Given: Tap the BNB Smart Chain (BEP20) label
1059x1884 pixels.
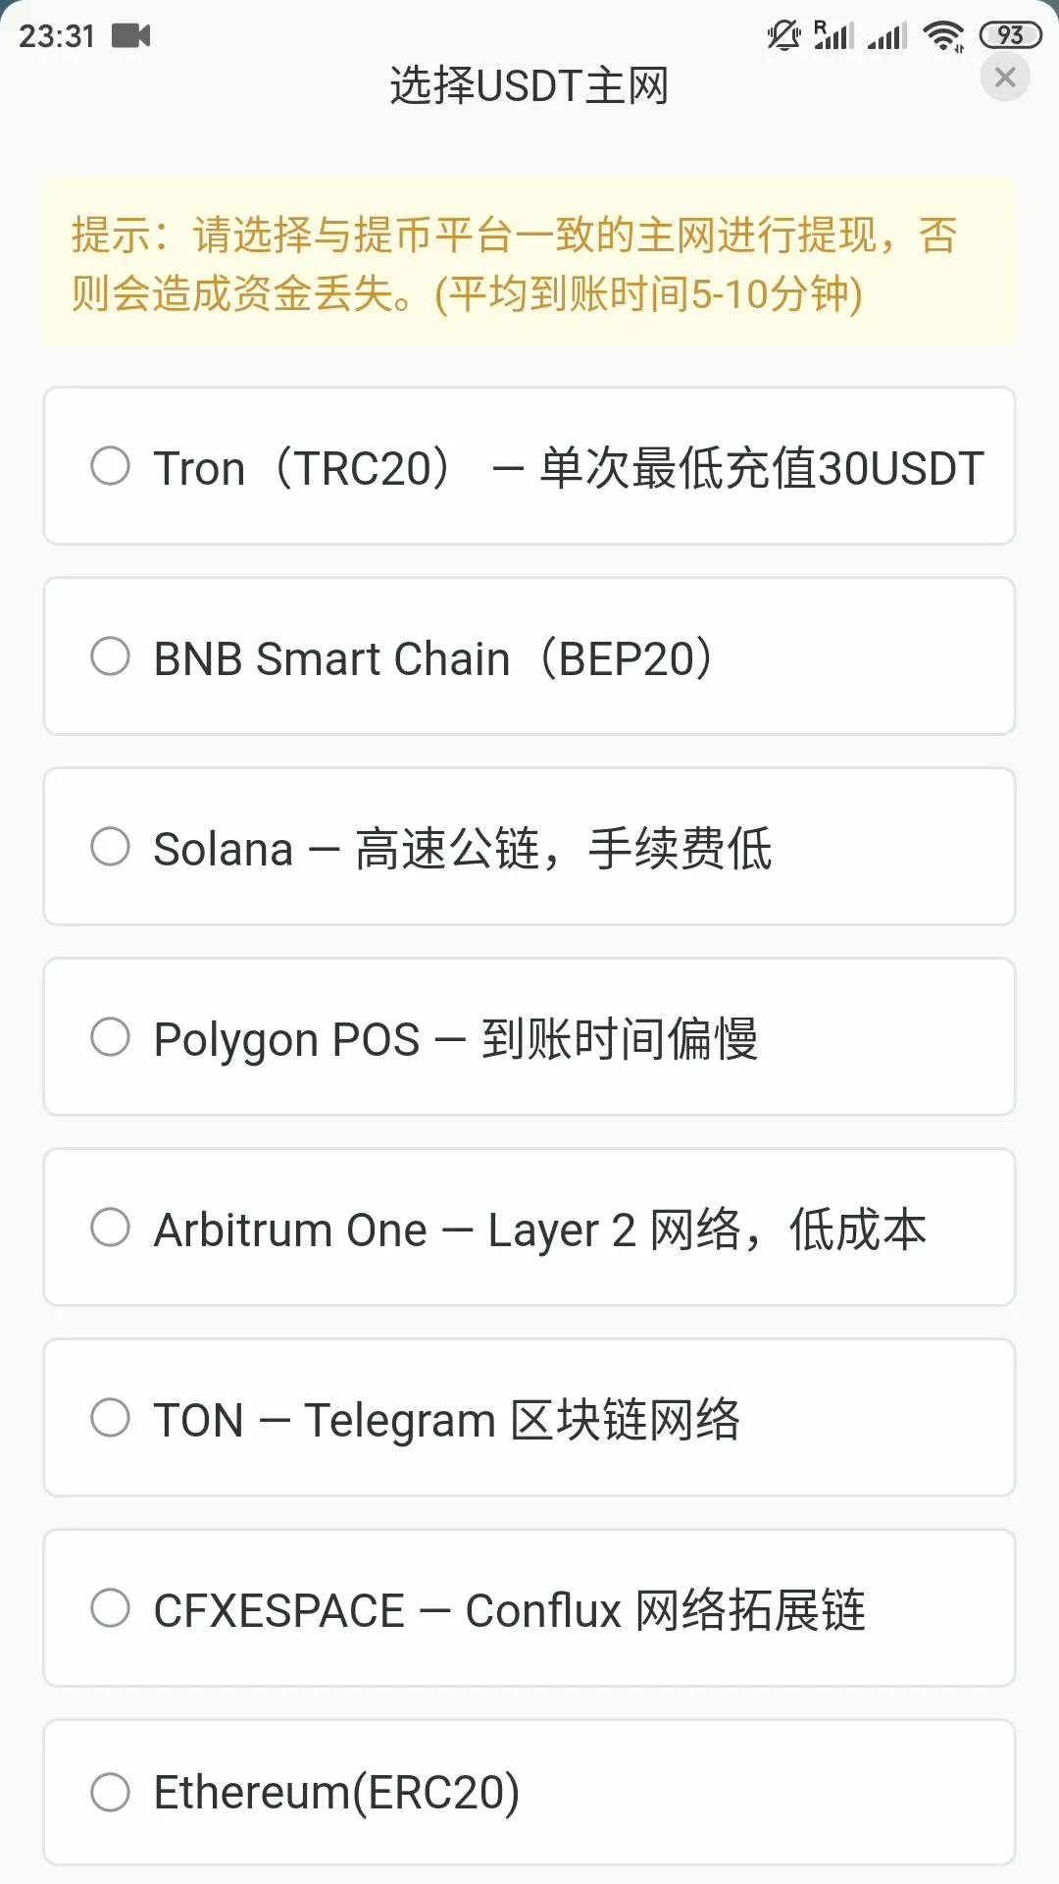Looking at the screenshot, I should (x=433, y=658).
